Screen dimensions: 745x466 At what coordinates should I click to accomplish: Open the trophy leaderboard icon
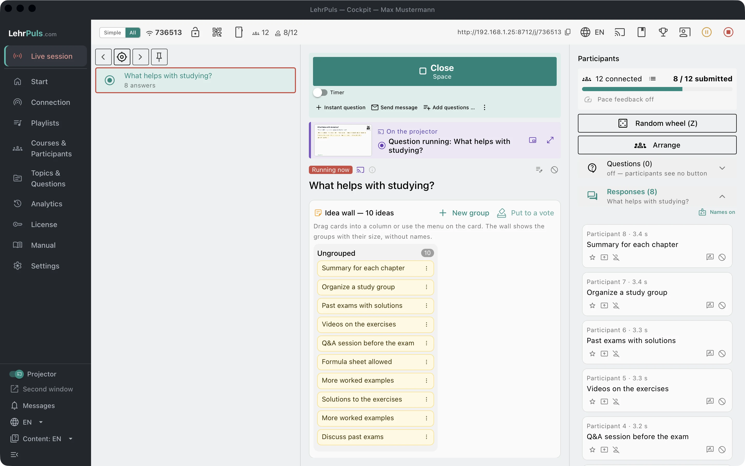coord(663,32)
